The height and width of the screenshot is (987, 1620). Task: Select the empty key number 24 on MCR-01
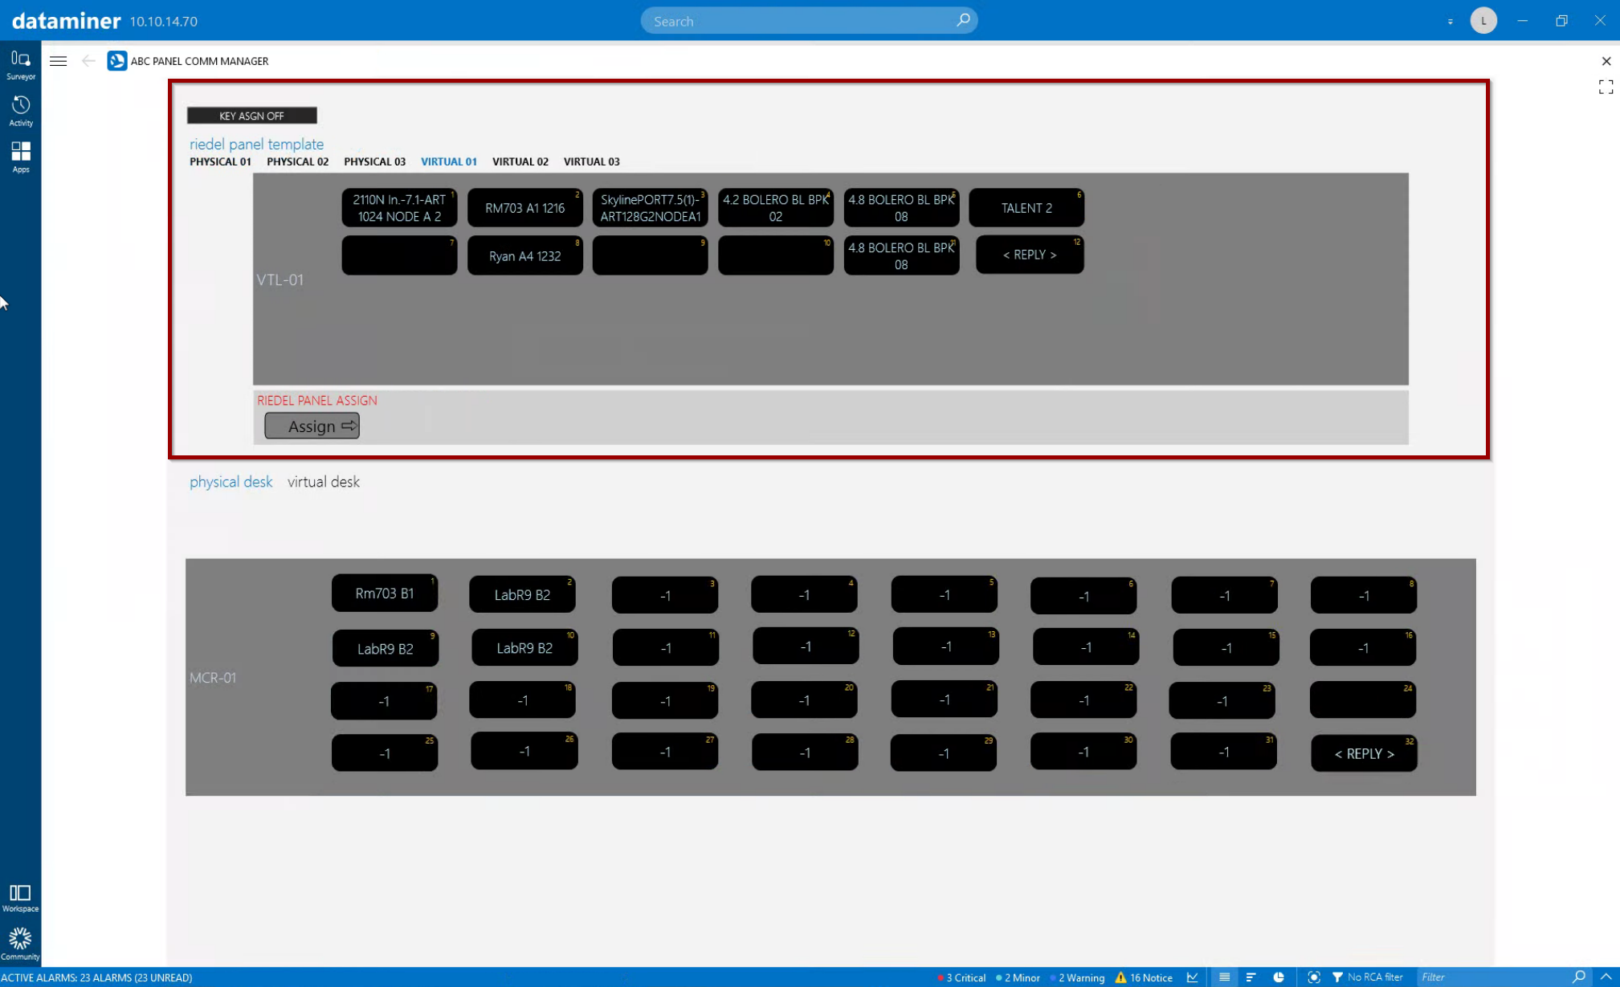point(1362,700)
